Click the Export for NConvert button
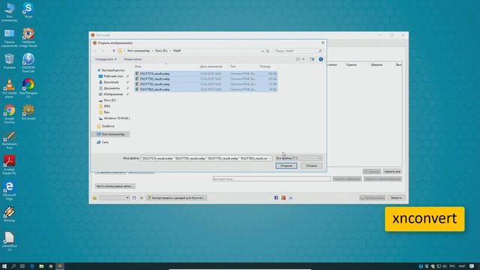480x270 pixels. point(176,198)
